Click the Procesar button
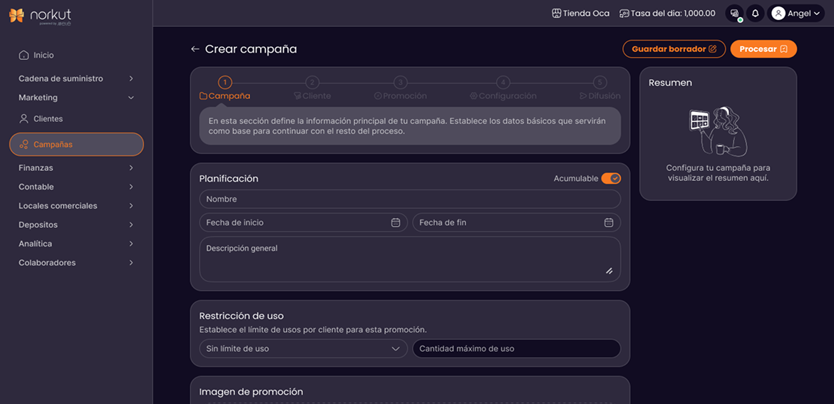Image resolution: width=834 pixels, height=404 pixels. coord(763,49)
